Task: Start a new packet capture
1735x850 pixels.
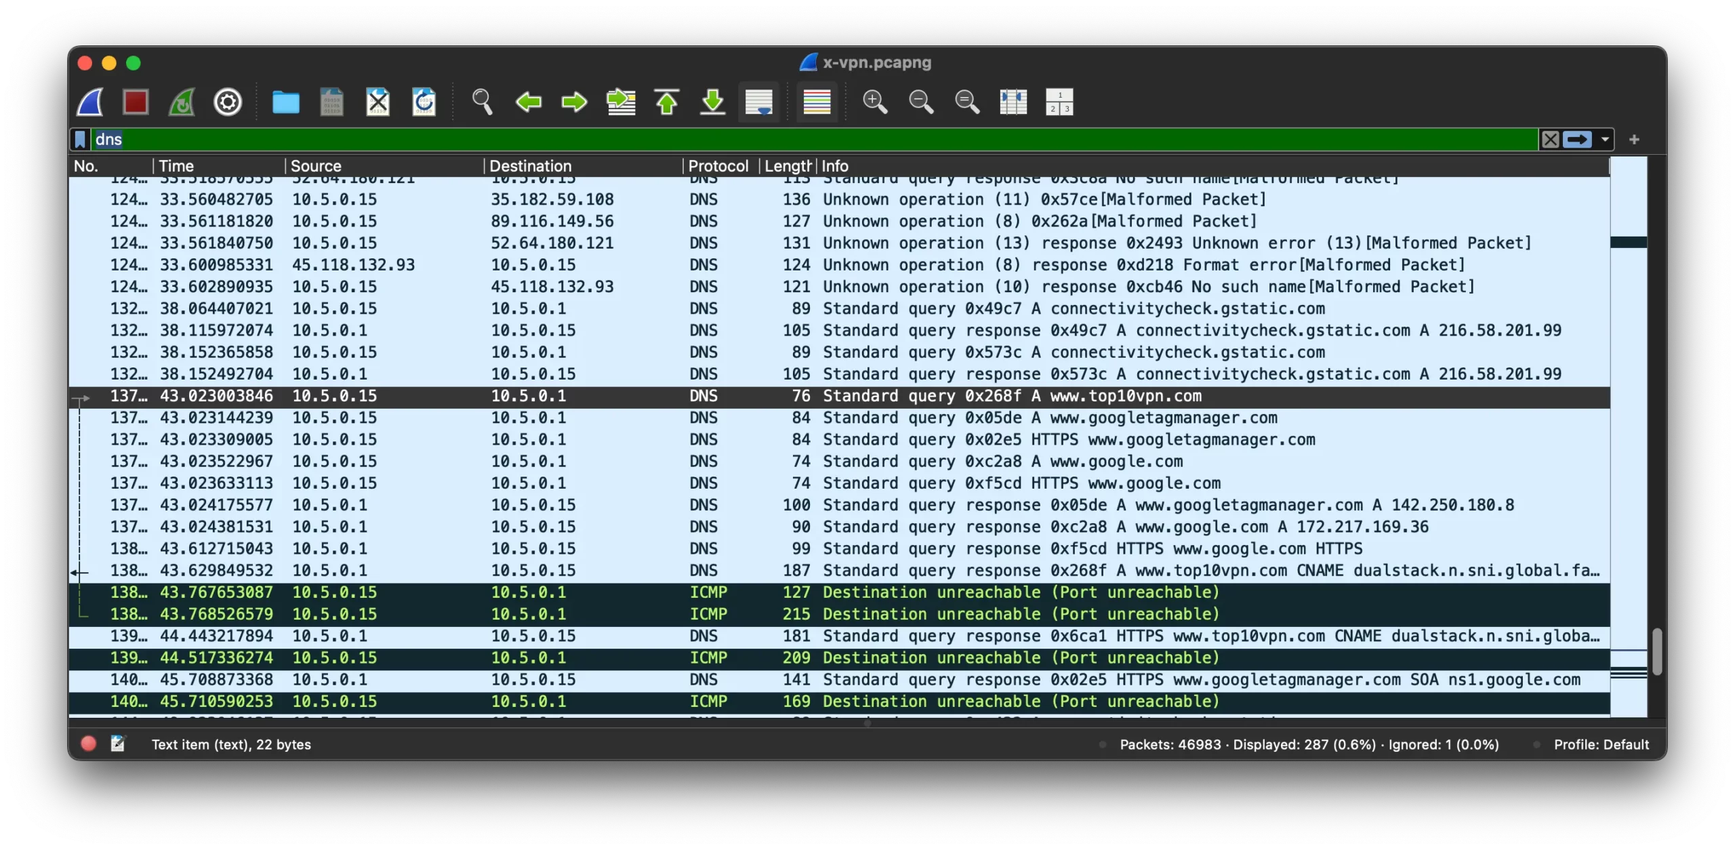Action: pyautogui.click(x=90, y=102)
